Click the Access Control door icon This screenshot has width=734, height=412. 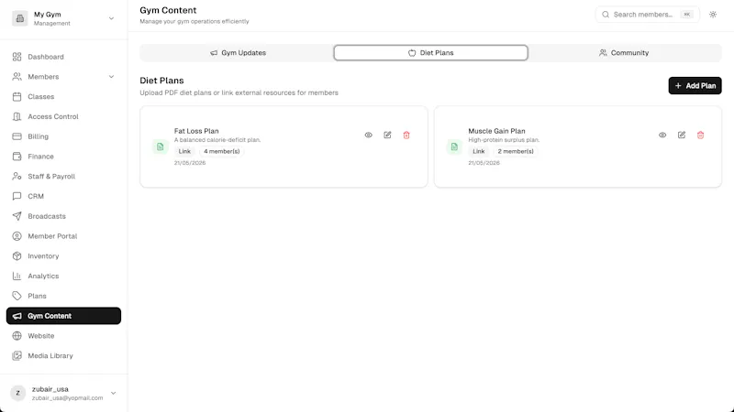click(17, 116)
